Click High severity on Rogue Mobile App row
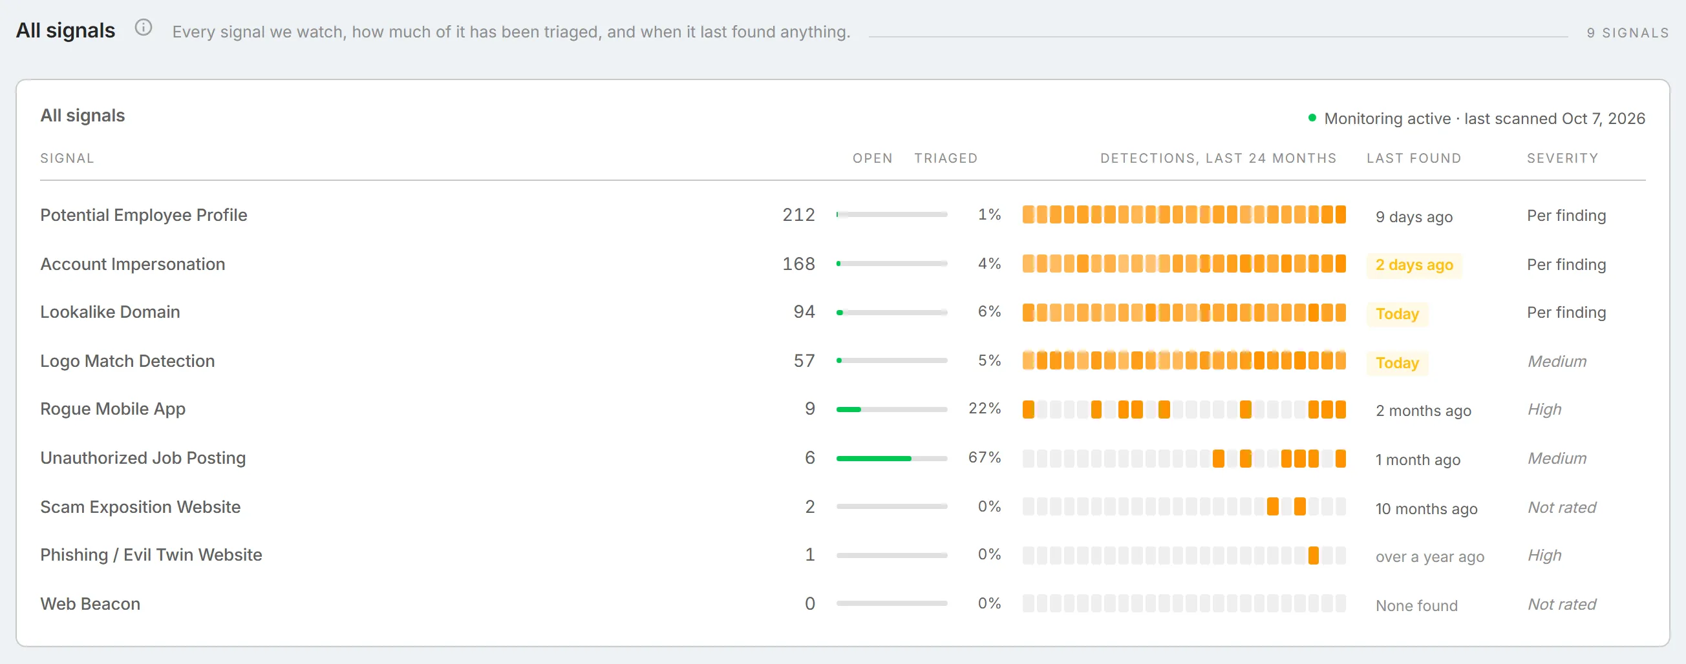 tap(1544, 410)
